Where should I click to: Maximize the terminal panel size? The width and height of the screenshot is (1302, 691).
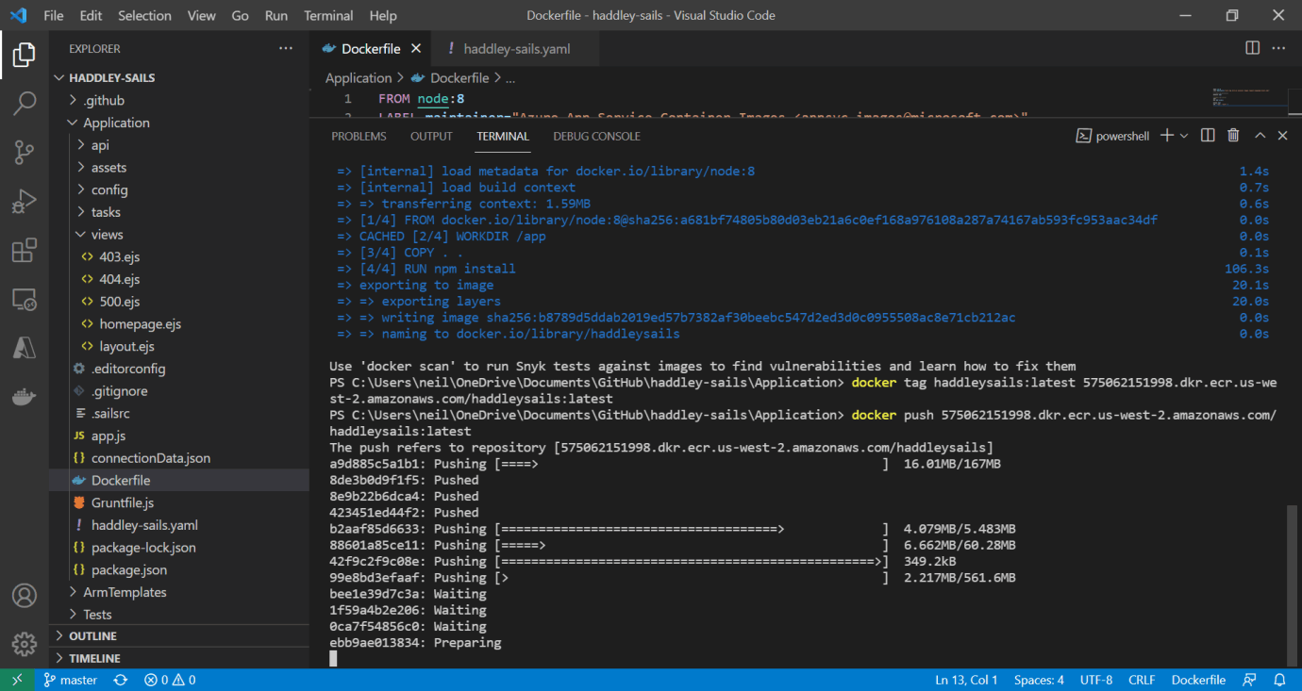coord(1259,136)
